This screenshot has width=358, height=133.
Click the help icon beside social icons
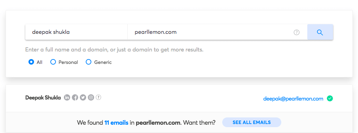click(98, 97)
